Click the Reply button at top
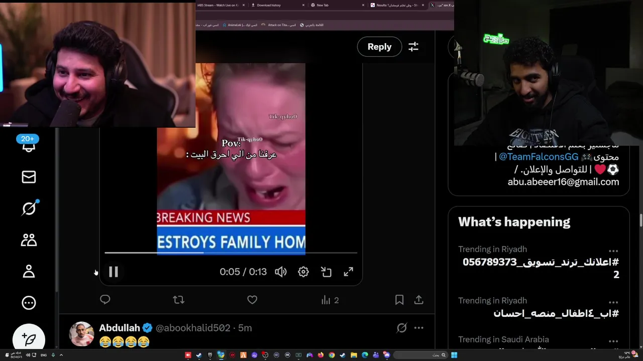The image size is (643, 361). click(379, 47)
